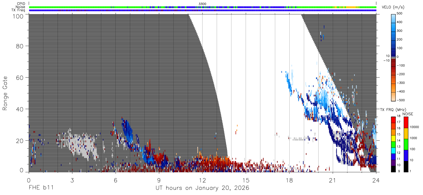Viewport: 423px width, 195px height.
Task: Click the TX Freq row label
Action: tap(18, 10)
